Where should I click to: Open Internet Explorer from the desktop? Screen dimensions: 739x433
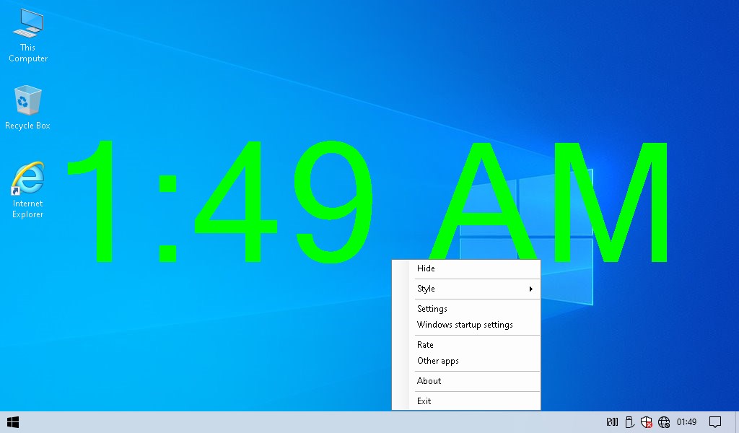27,188
